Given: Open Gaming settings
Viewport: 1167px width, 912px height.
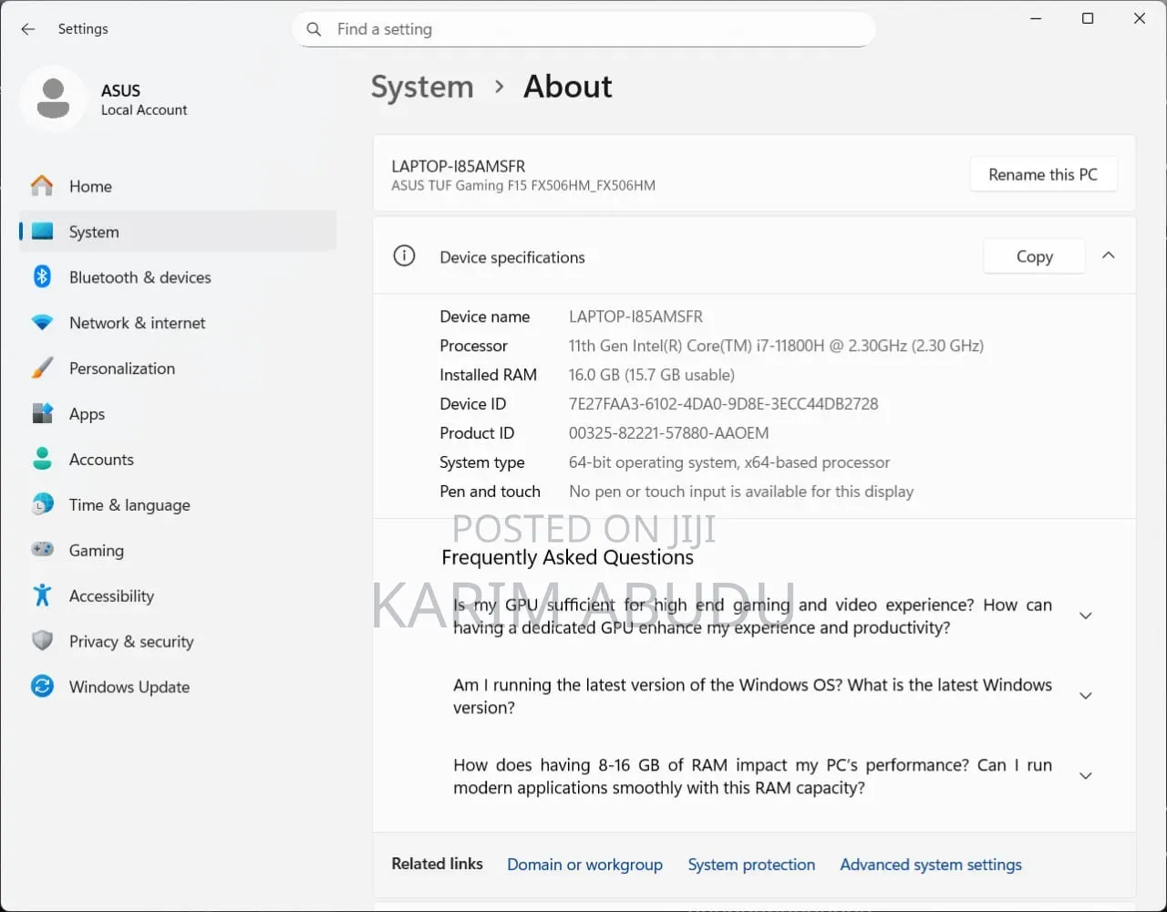Looking at the screenshot, I should 178,551.
